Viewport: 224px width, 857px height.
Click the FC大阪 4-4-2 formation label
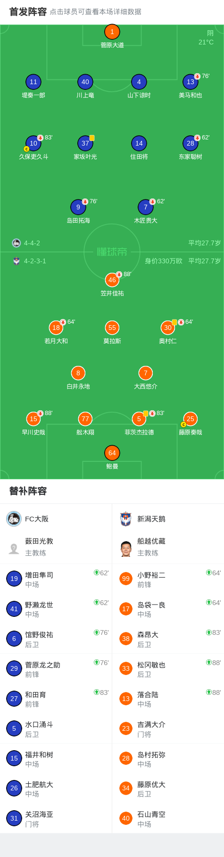pyautogui.click(x=32, y=243)
